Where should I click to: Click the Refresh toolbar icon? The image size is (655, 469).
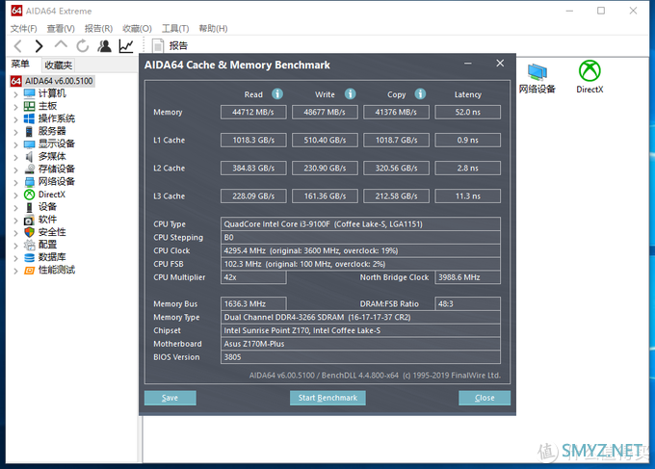pyautogui.click(x=83, y=46)
